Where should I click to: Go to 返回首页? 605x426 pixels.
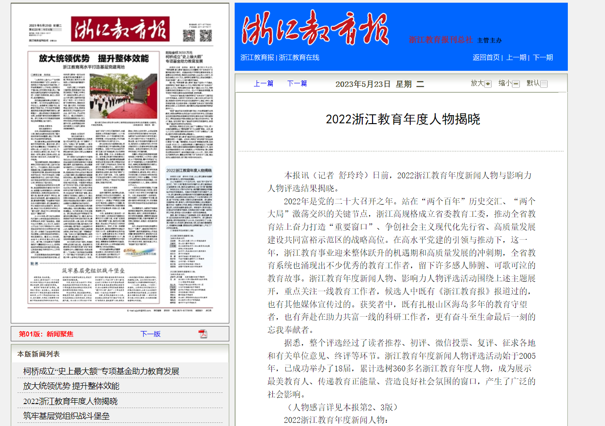point(486,57)
